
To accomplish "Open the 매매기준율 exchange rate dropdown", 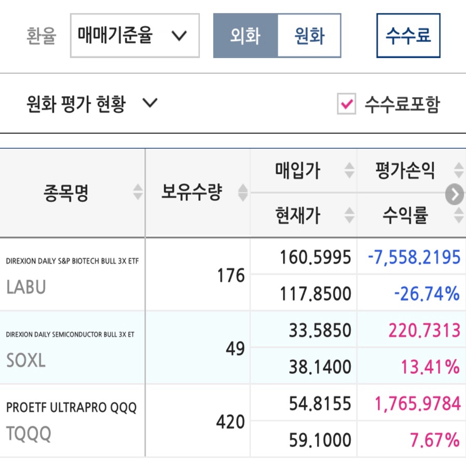I will 134,36.
